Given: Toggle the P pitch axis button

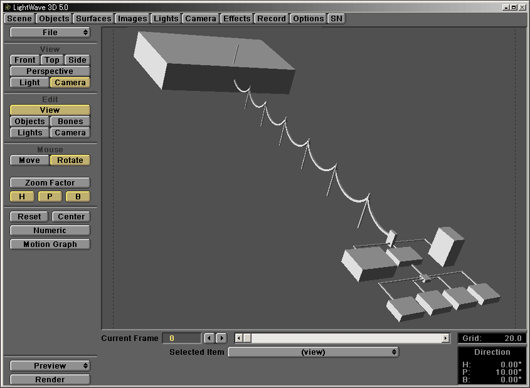Looking at the screenshot, I should point(50,197).
